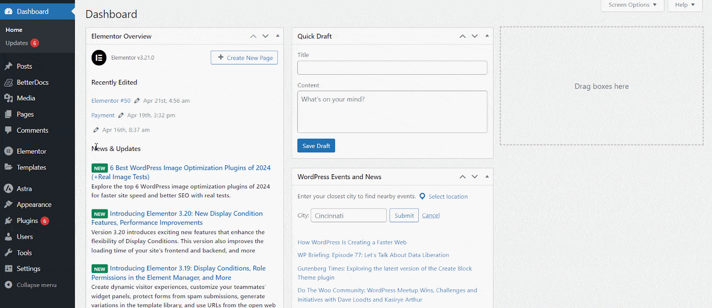This screenshot has width=712, height=308.
Task: Move Quick Draft panel up with arrow
Action: pyautogui.click(x=463, y=36)
